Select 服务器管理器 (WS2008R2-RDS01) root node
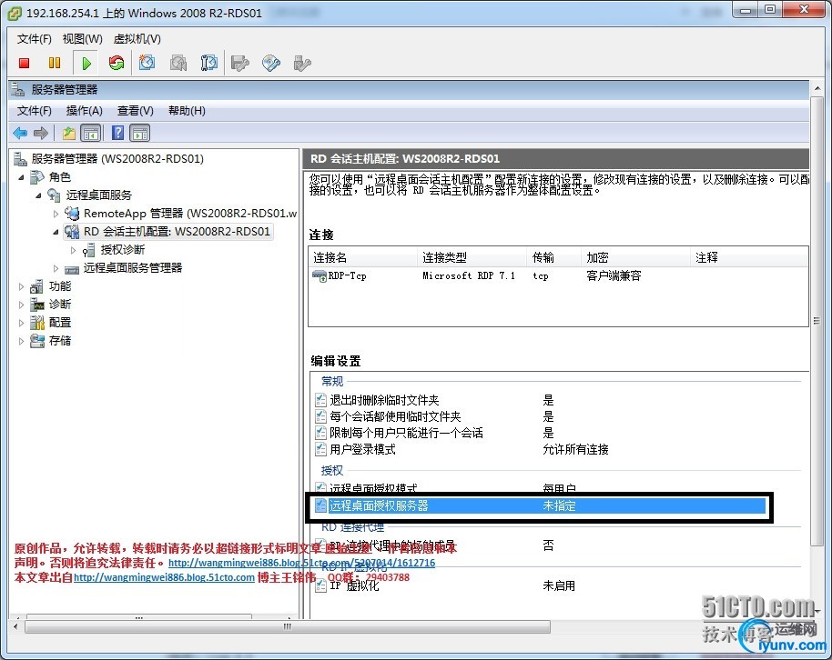This screenshot has width=832, height=660. 117,158
